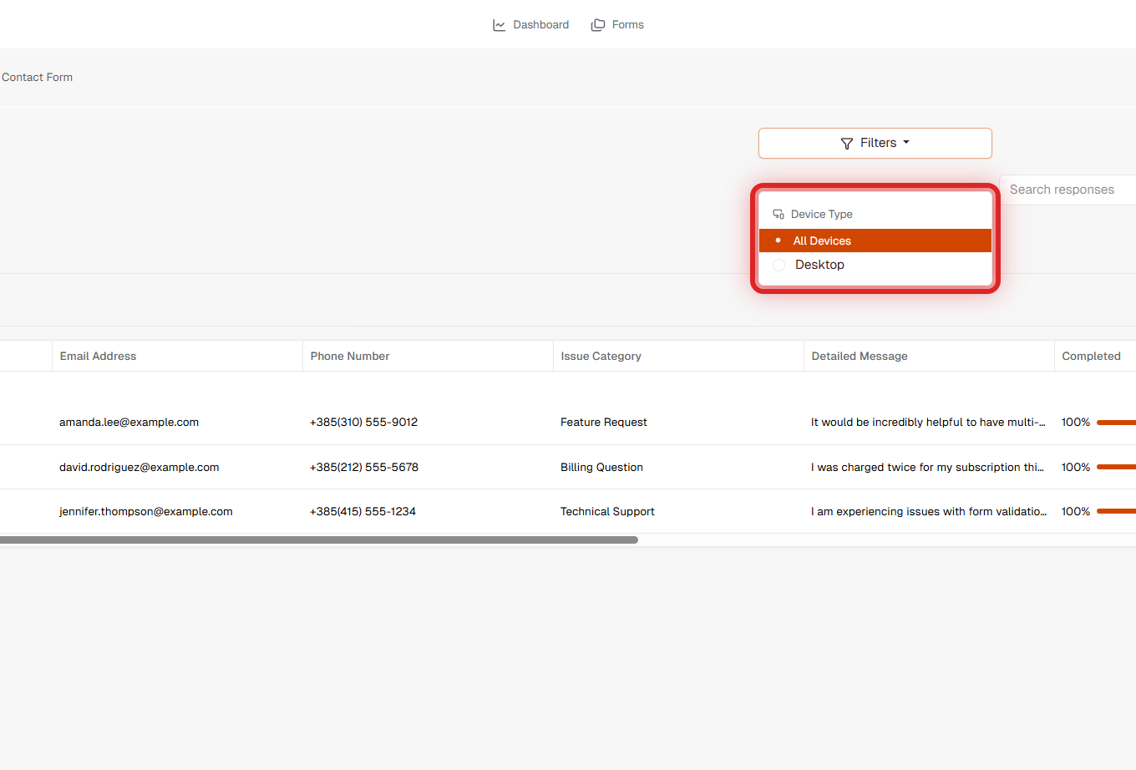This screenshot has height=770, width=1136.
Task: Click the filter funnel icon in Filters button
Action: click(846, 143)
